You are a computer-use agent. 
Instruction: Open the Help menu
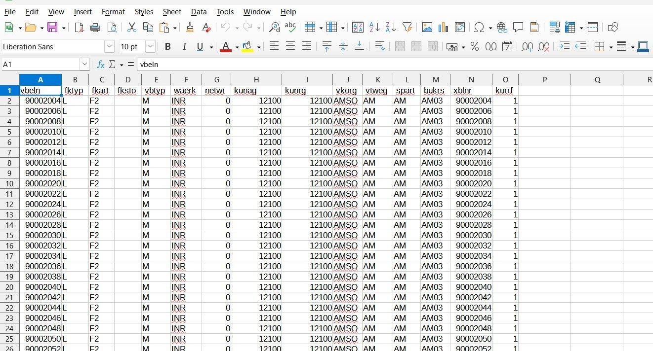[288, 11]
